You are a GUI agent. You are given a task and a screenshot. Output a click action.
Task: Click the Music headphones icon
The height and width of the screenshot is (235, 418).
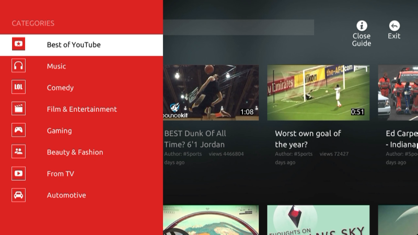click(x=18, y=66)
